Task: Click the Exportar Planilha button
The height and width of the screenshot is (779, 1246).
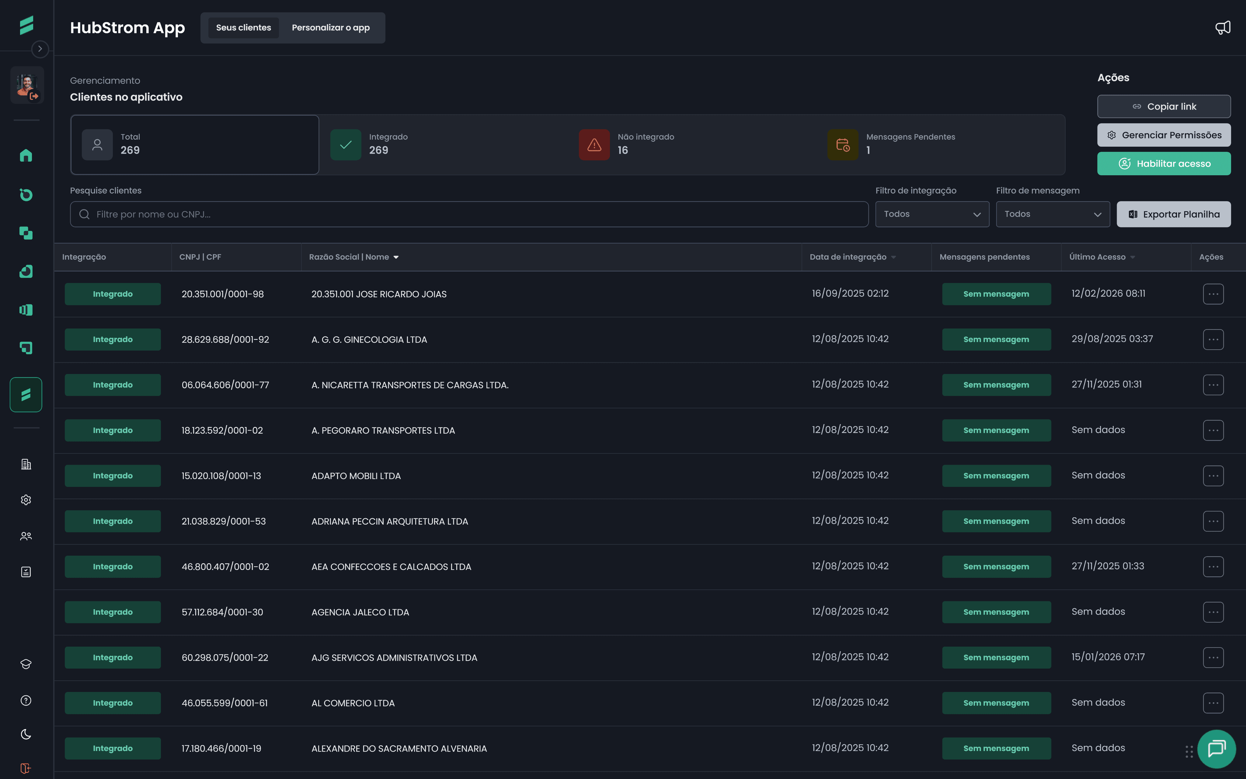Action: point(1173,214)
